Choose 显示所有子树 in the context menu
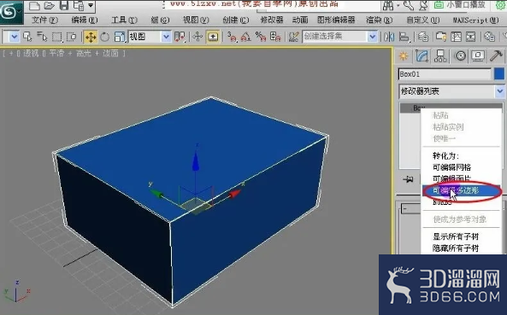 456,236
